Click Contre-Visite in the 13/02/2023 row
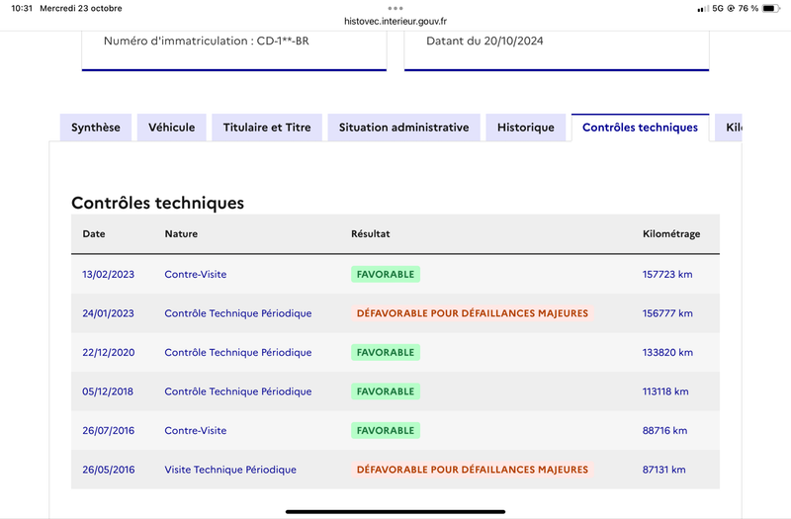This screenshot has width=791, height=519. tap(195, 274)
